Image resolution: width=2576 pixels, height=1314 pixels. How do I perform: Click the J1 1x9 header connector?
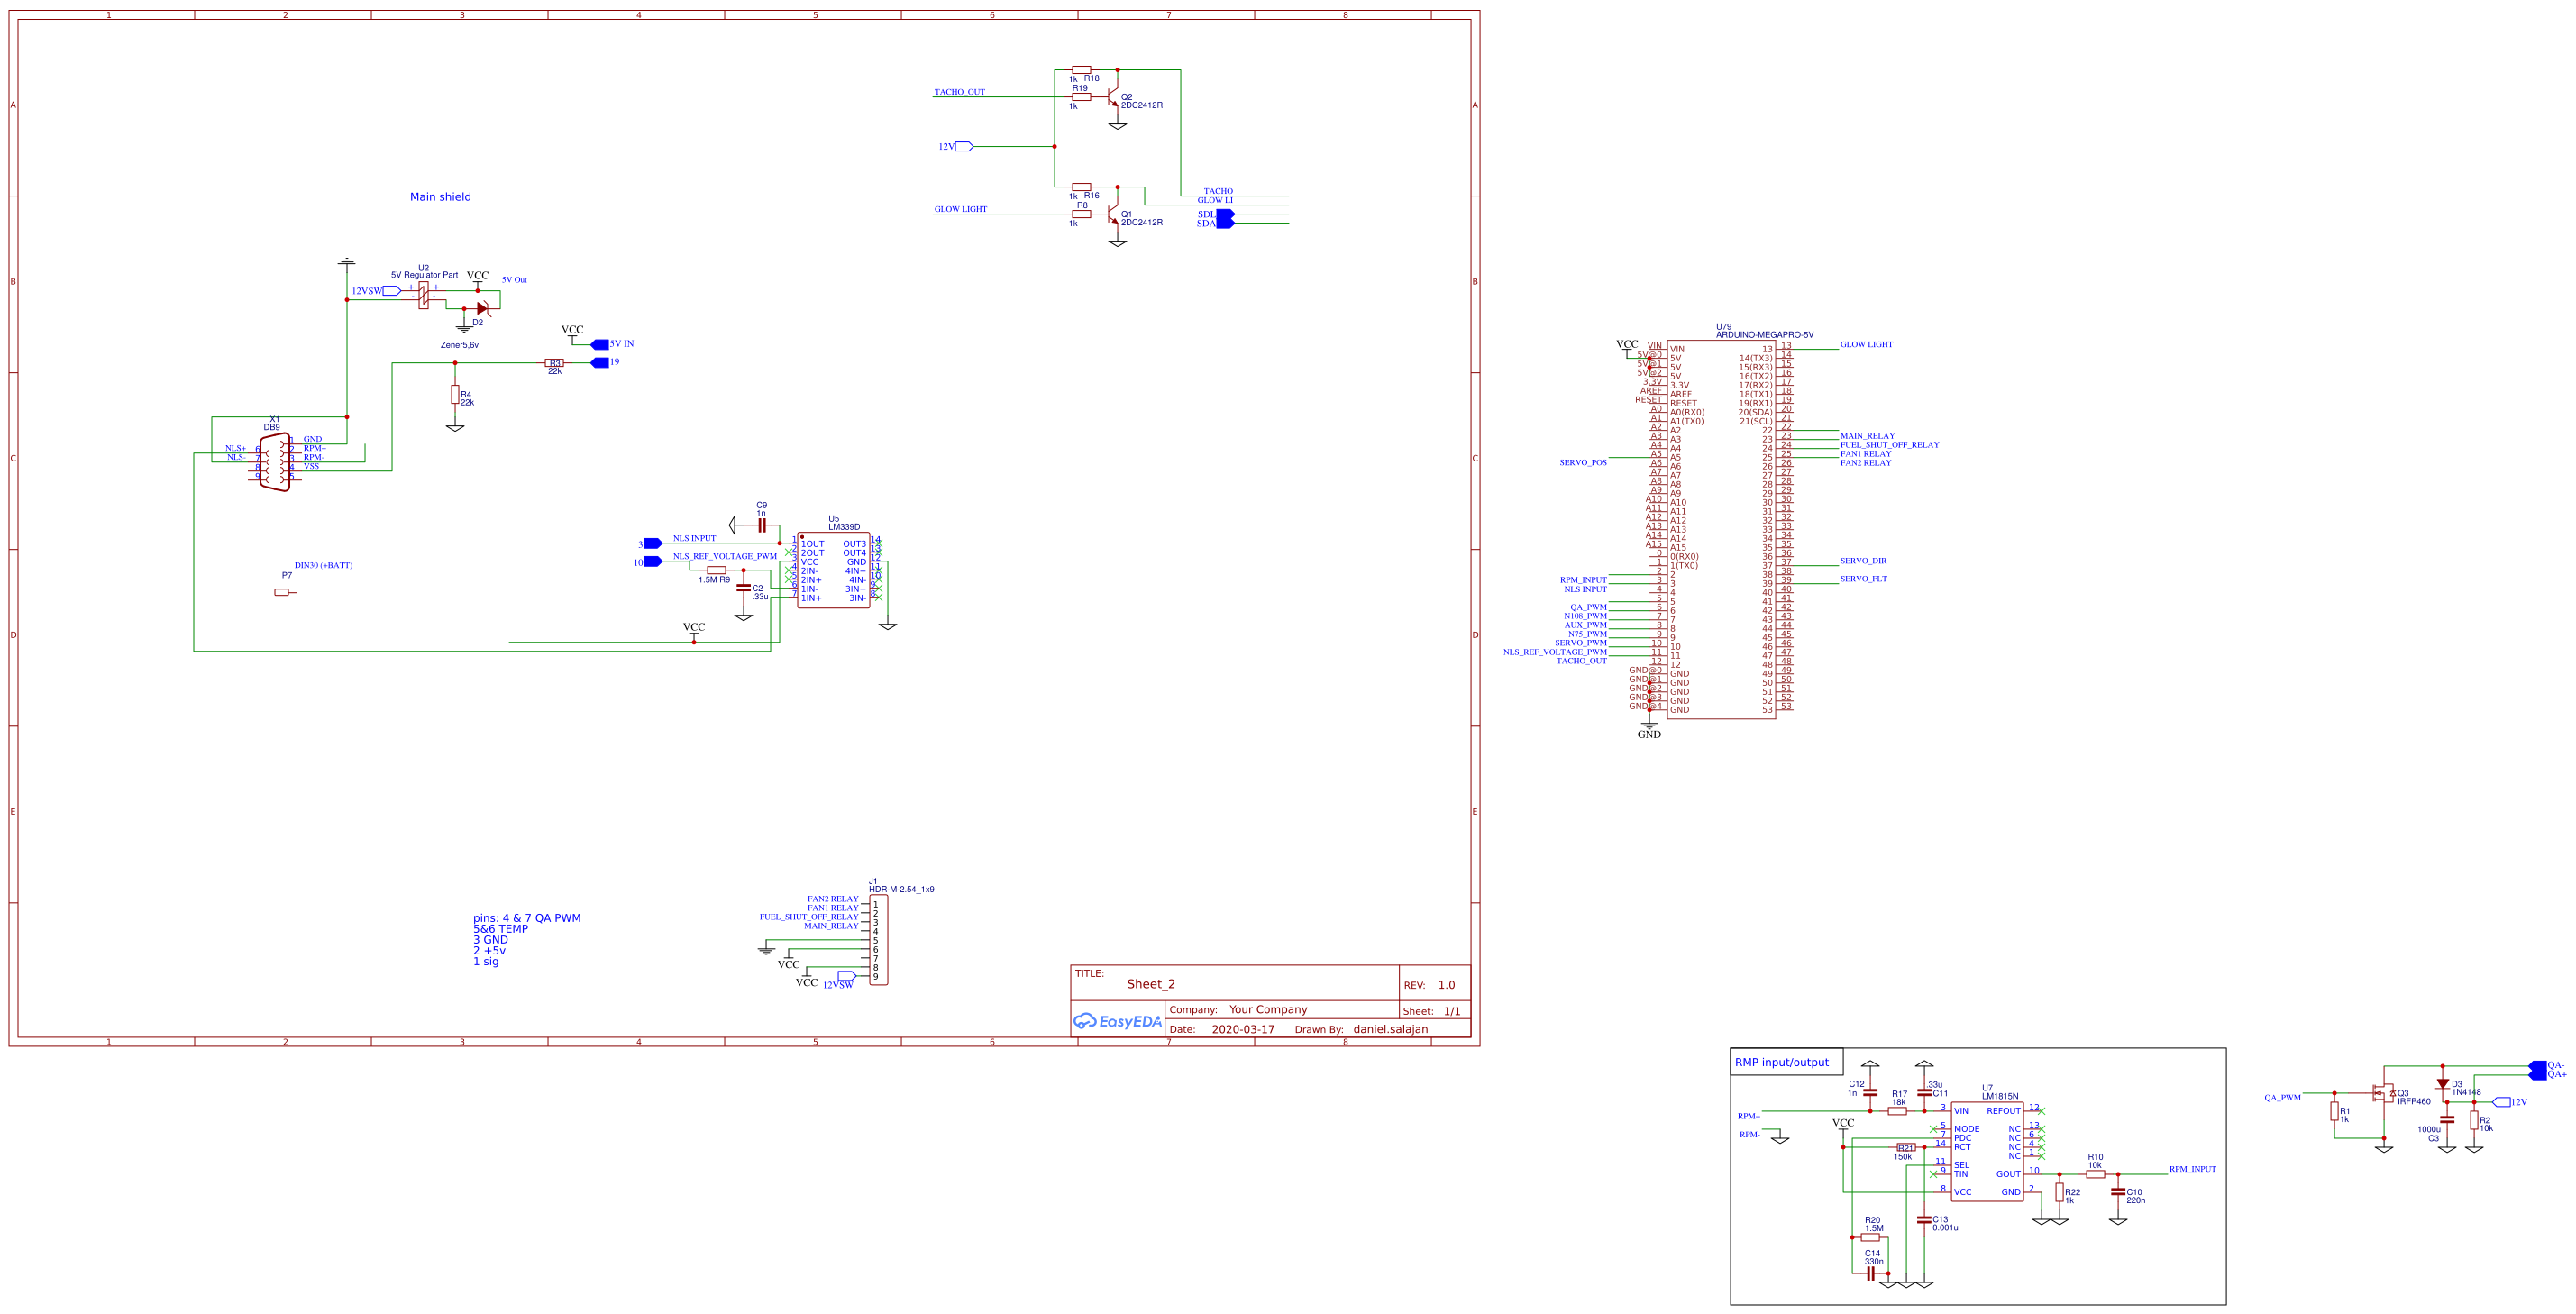(x=879, y=940)
